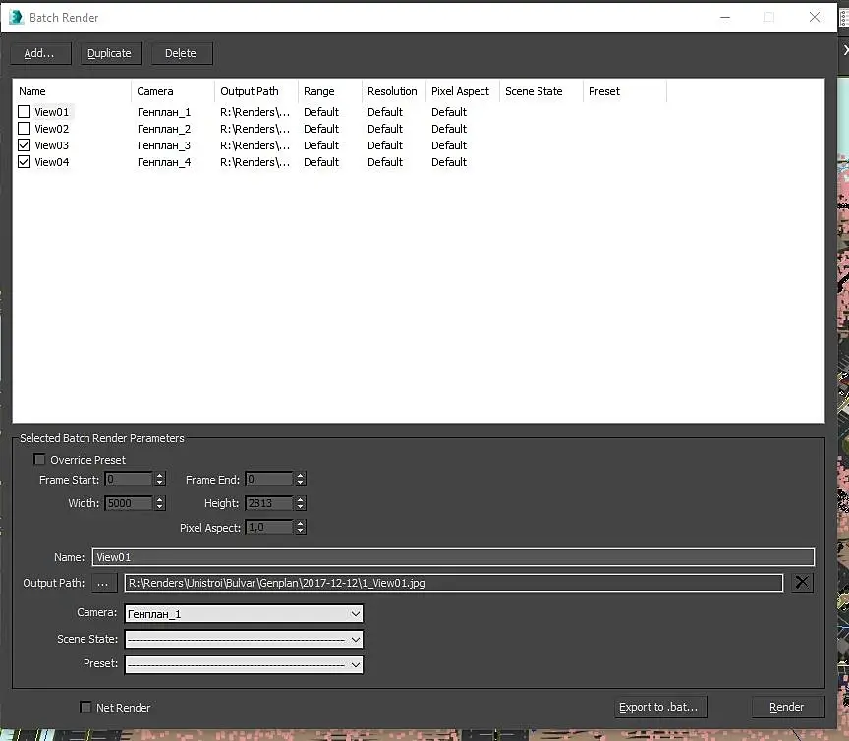This screenshot has width=849, height=741.
Task: Clear the output path with the X icon
Action: click(x=802, y=583)
